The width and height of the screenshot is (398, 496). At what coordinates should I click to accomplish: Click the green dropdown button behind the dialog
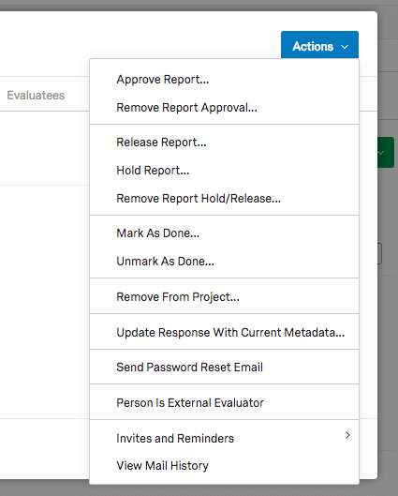pyautogui.click(x=386, y=153)
